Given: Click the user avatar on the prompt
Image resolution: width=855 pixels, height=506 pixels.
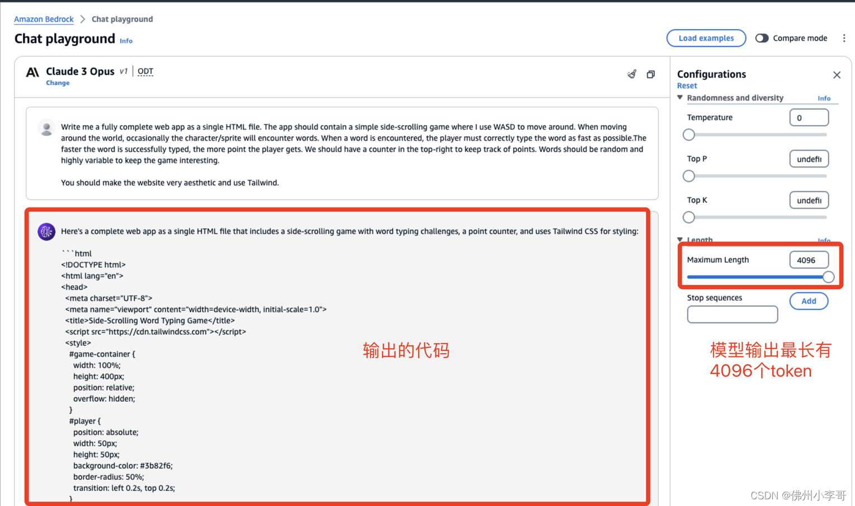Looking at the screenshot, I should [46, 128].
